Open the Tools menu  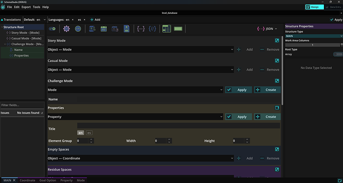[37, 7]
